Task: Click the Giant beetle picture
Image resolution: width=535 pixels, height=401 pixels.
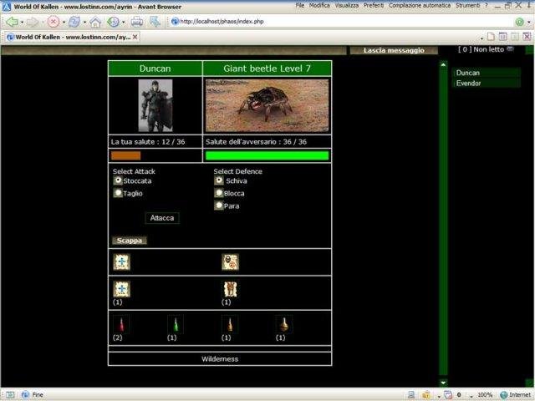Action: 267,106
